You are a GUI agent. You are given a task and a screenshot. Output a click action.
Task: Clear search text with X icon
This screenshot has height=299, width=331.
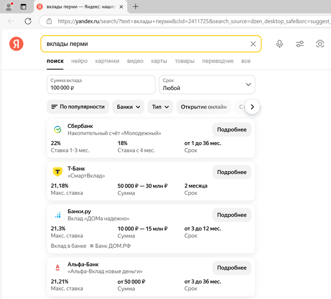coord(253,44)
